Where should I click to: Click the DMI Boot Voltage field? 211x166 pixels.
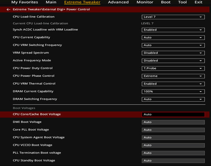click(x=173, y=122)
